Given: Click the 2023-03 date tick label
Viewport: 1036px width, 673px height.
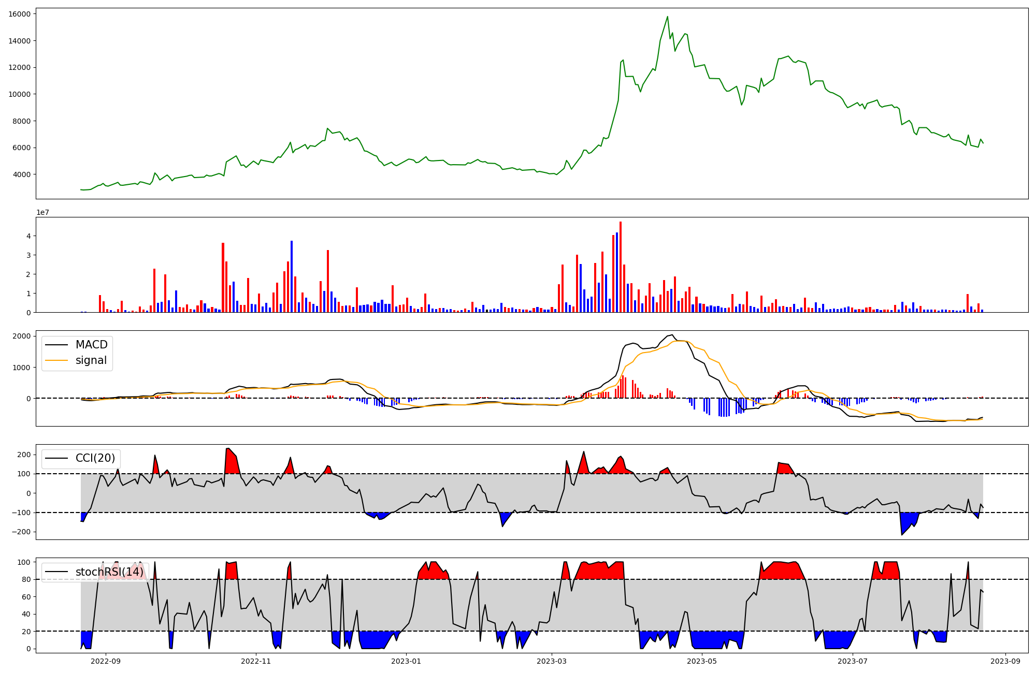Looking at the screenshot, I should tap(552, 661).
